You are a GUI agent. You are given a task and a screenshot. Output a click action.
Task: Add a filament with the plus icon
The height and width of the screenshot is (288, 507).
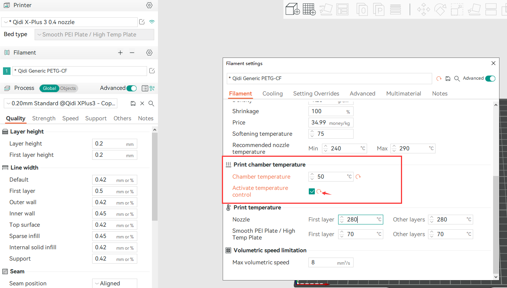pyautogui.click(x=120, y=53)
